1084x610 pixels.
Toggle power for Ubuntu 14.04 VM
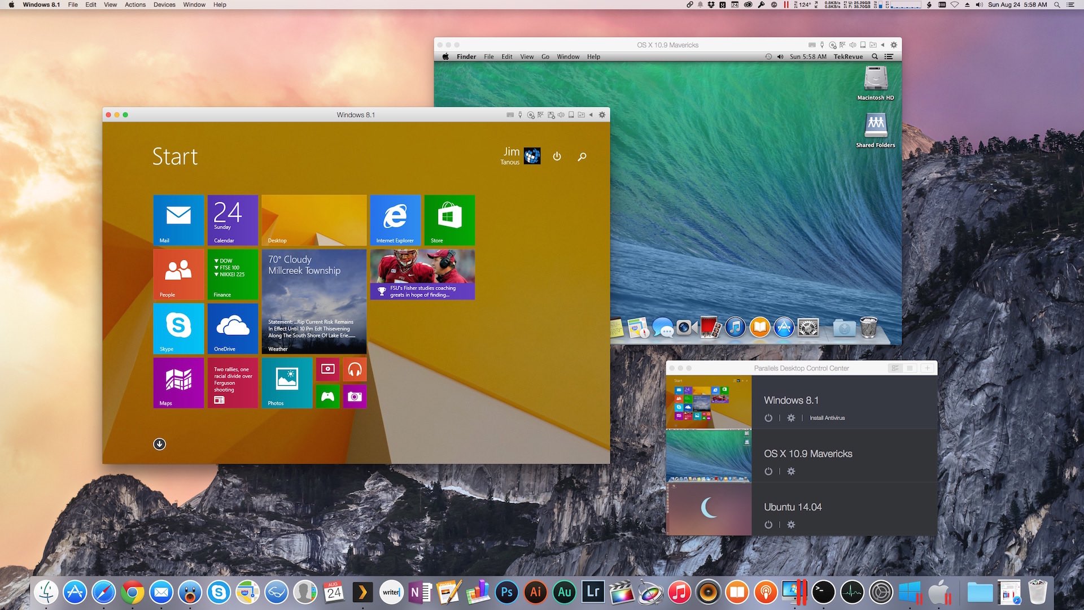[768, 525]
